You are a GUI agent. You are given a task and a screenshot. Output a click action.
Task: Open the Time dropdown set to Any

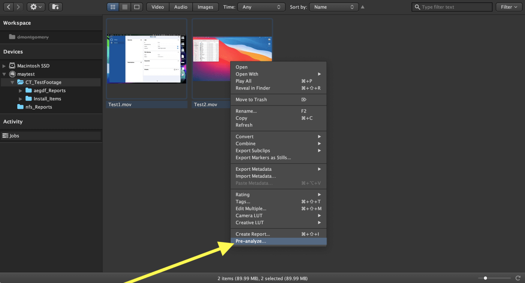tap(261, 7)
